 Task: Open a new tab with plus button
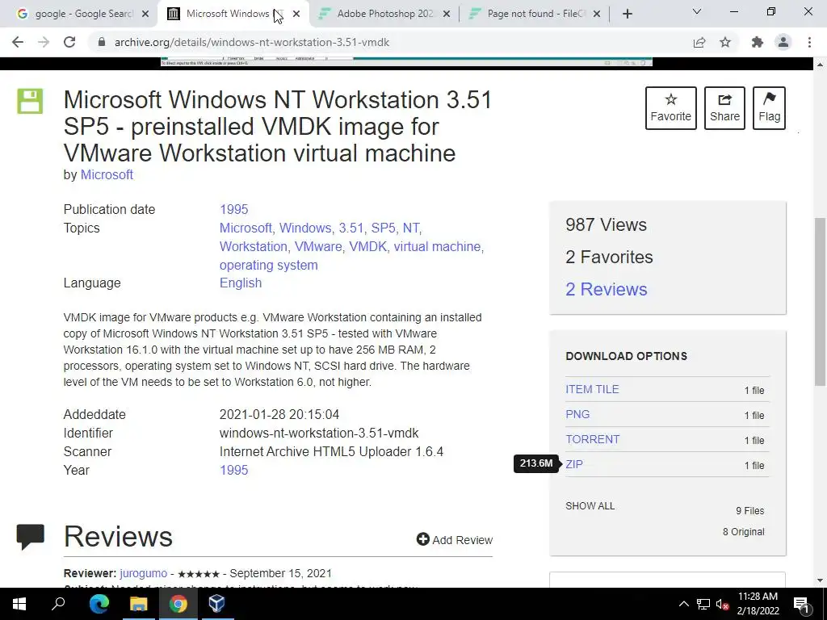(x=627, y=14)
